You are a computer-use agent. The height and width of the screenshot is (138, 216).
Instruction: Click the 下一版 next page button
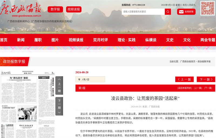pyautogui.click(x=206, y=79)
